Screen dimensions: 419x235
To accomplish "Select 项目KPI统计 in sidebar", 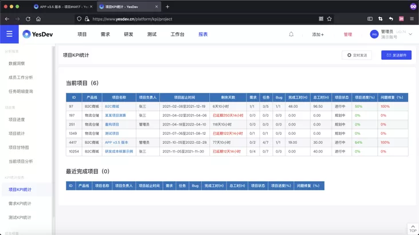I will coord(20,190).
